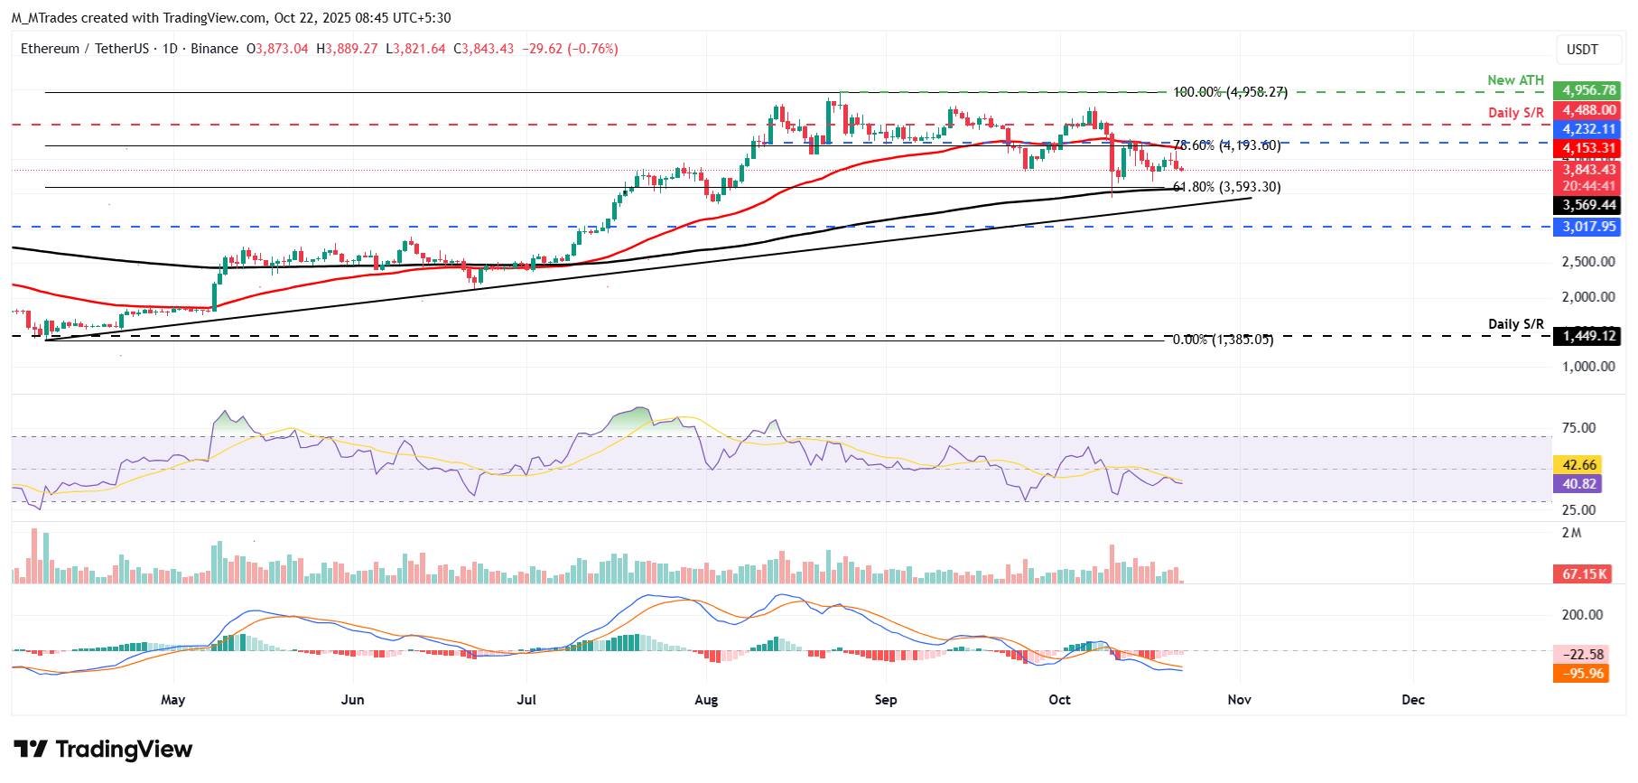Click the red 4,488.00 price tag
Image resolution: width=1638 pixels, height=783 pixels.
[x=1588, y=110]
